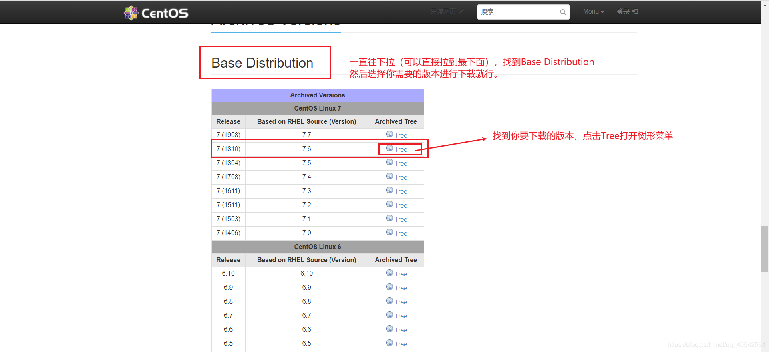Click globe icon in 6.8 row

point(389,300)
